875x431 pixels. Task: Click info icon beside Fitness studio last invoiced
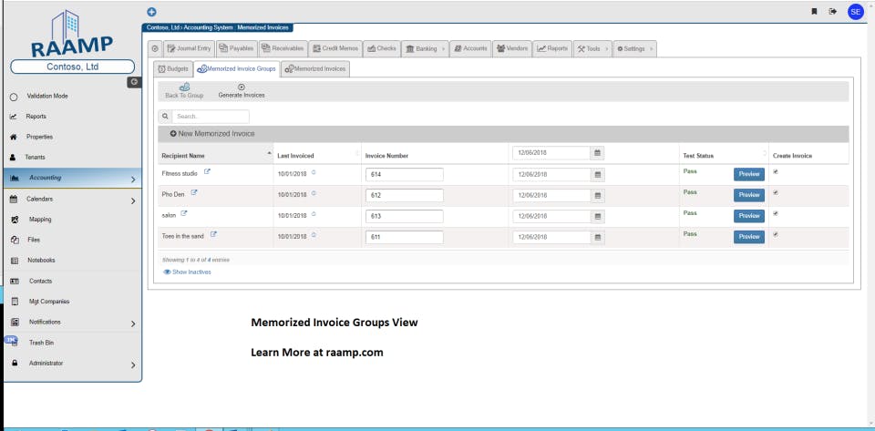pos(314,172)
